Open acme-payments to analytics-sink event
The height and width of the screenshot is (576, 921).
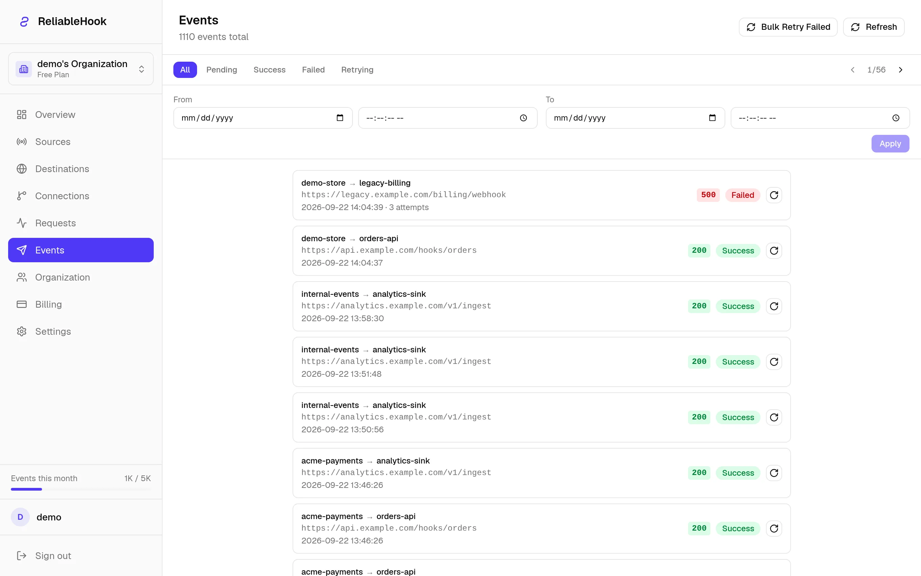(x=541, y=473)
